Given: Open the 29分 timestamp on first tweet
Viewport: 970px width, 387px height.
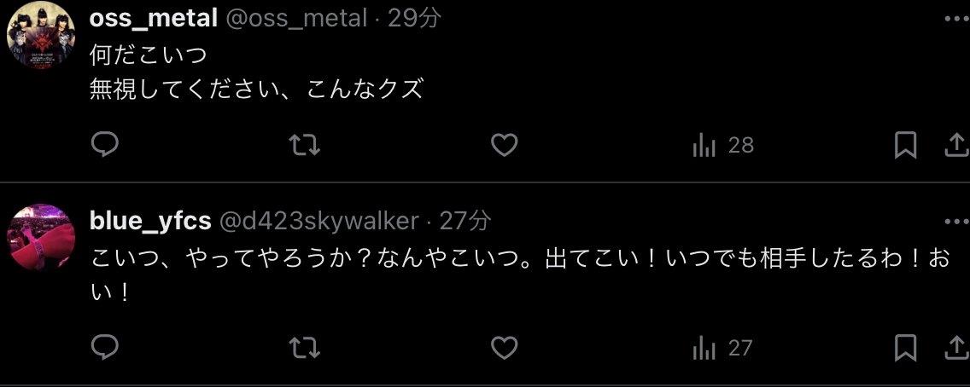Looking at the screenshot, I should point(415,19).
